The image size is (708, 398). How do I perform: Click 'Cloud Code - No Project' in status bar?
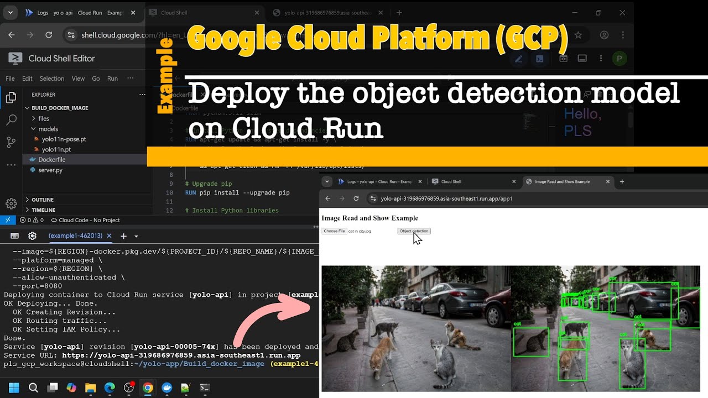click(85, 220)
